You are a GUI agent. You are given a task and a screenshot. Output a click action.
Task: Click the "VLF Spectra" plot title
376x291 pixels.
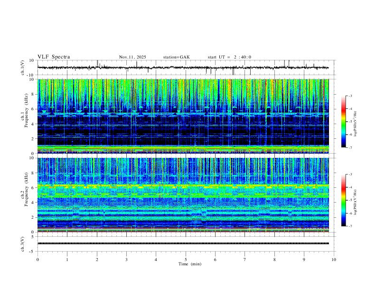[54, 57]
